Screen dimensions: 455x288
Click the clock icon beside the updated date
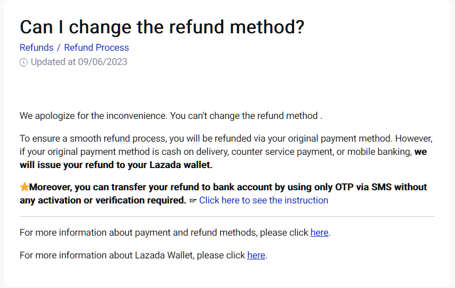coord(23,62)
